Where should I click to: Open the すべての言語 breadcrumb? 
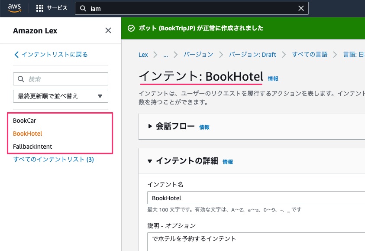(310, 55)
